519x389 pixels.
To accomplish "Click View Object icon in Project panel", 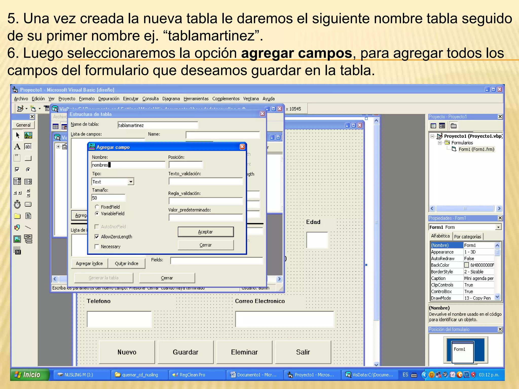I will 442,126.
